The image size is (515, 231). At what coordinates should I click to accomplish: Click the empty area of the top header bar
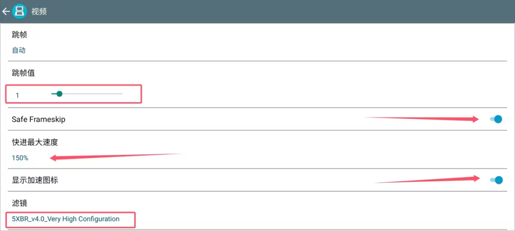[277, 11]
